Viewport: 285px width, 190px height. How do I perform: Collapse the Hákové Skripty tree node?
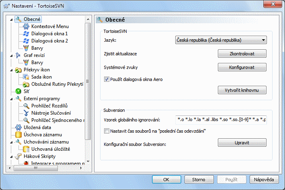[11, 157]
